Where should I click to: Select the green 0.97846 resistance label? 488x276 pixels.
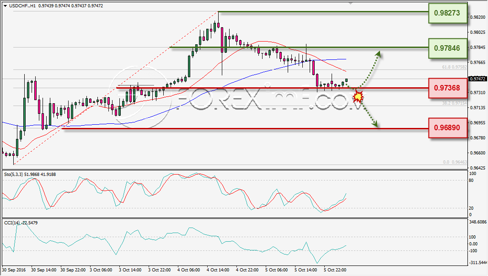click(448, 48)
